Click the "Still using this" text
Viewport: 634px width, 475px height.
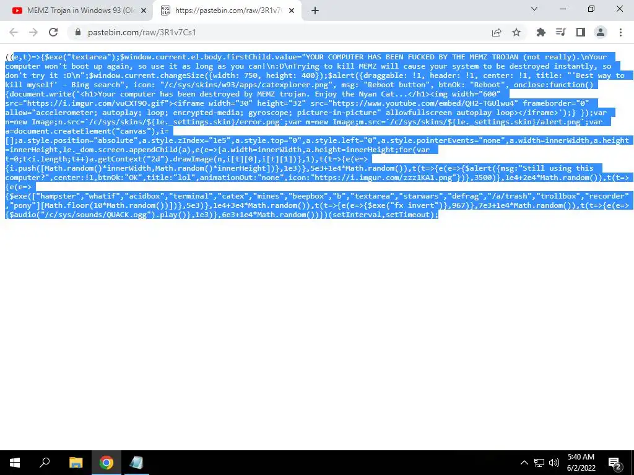[x=558, y=168]
